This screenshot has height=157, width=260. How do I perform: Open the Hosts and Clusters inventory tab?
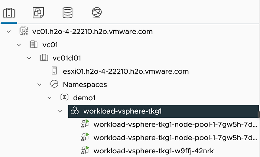9,13
